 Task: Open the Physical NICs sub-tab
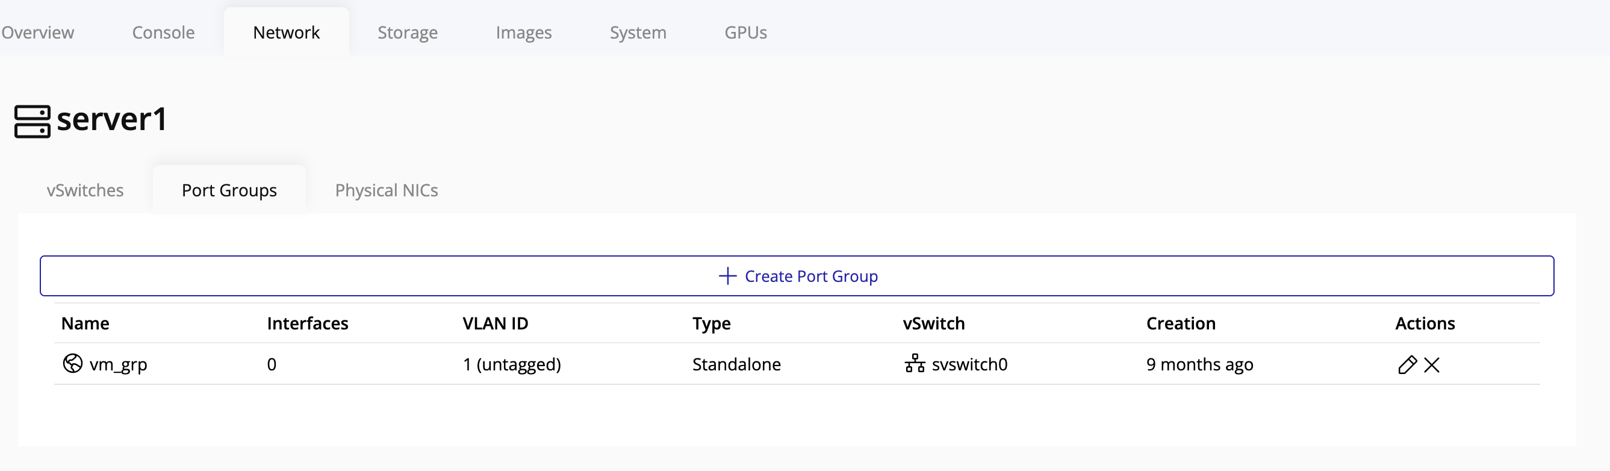click(x=387, y=190)
